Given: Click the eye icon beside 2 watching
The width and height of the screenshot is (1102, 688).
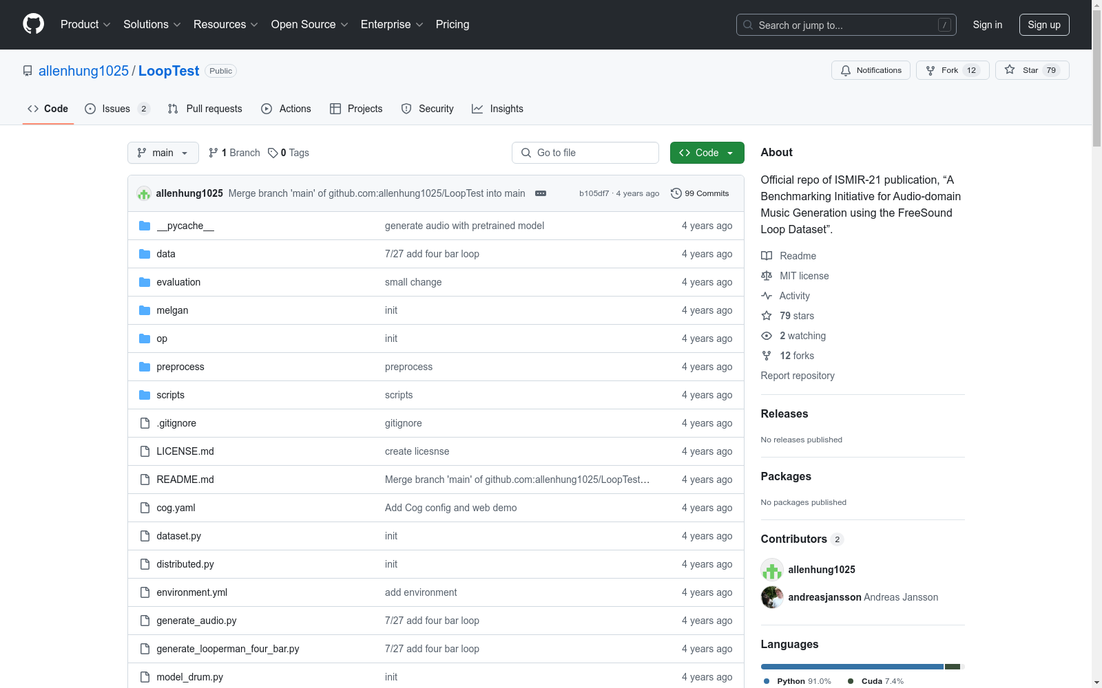Looking at the screenshot, I should click(x=767, y=336).
